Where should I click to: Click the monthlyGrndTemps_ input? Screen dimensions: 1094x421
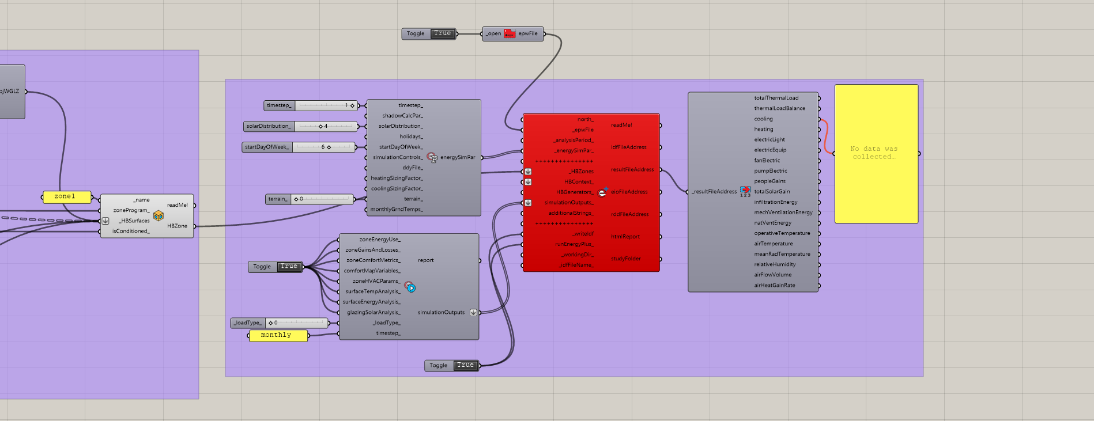coord(397,210)
